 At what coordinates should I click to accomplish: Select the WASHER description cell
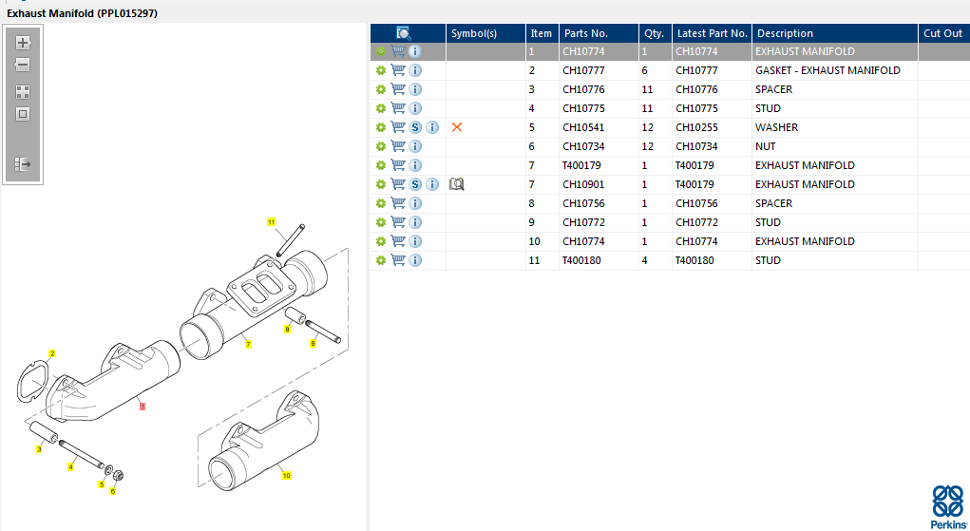coord(835,127)
